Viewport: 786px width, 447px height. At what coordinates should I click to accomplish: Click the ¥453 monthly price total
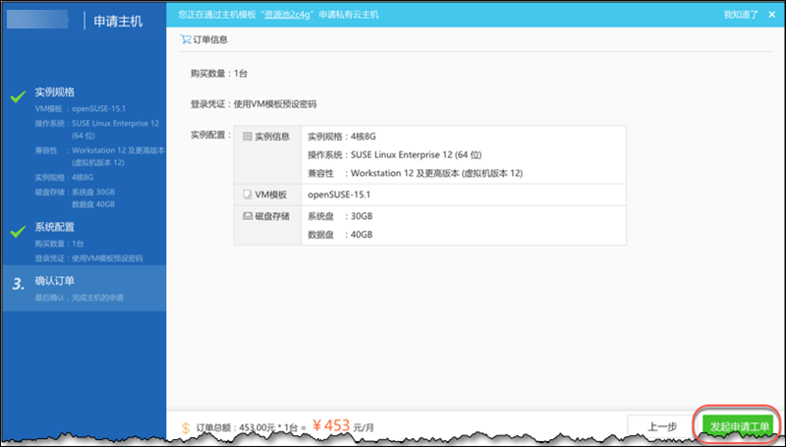click(x=337, y=427)
